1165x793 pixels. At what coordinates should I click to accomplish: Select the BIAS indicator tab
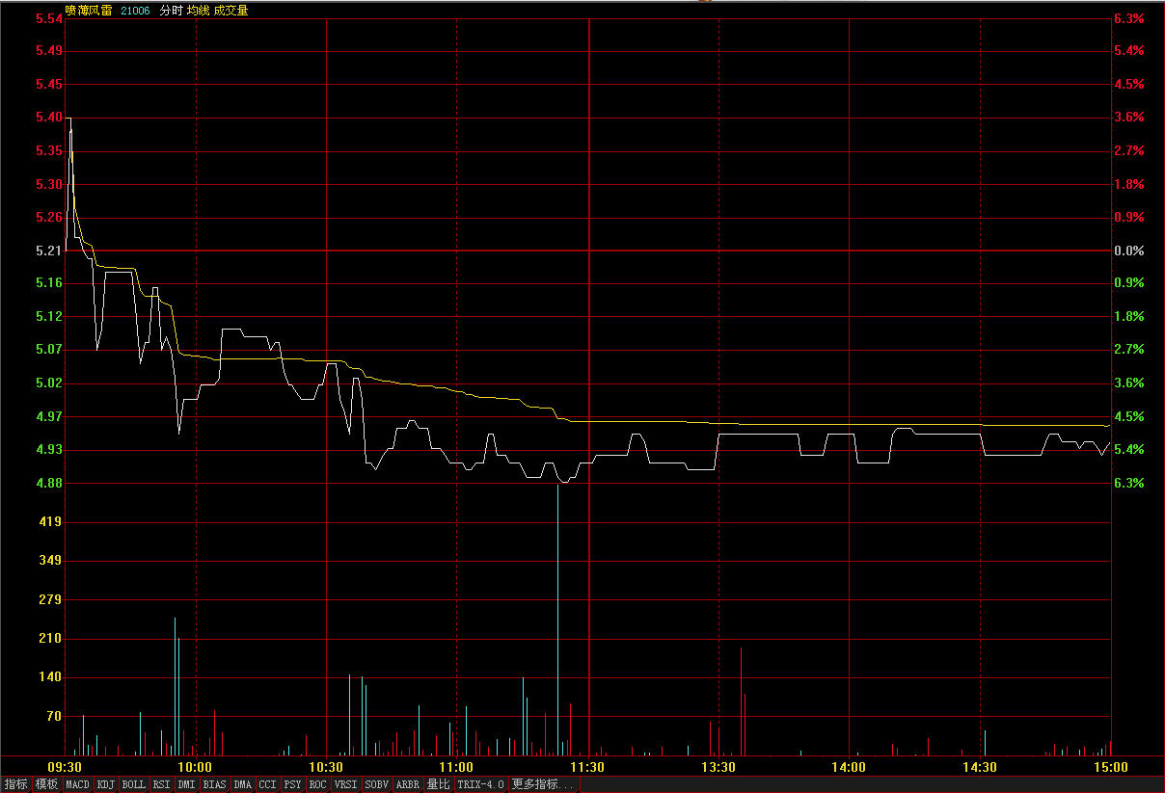point(215,784)
